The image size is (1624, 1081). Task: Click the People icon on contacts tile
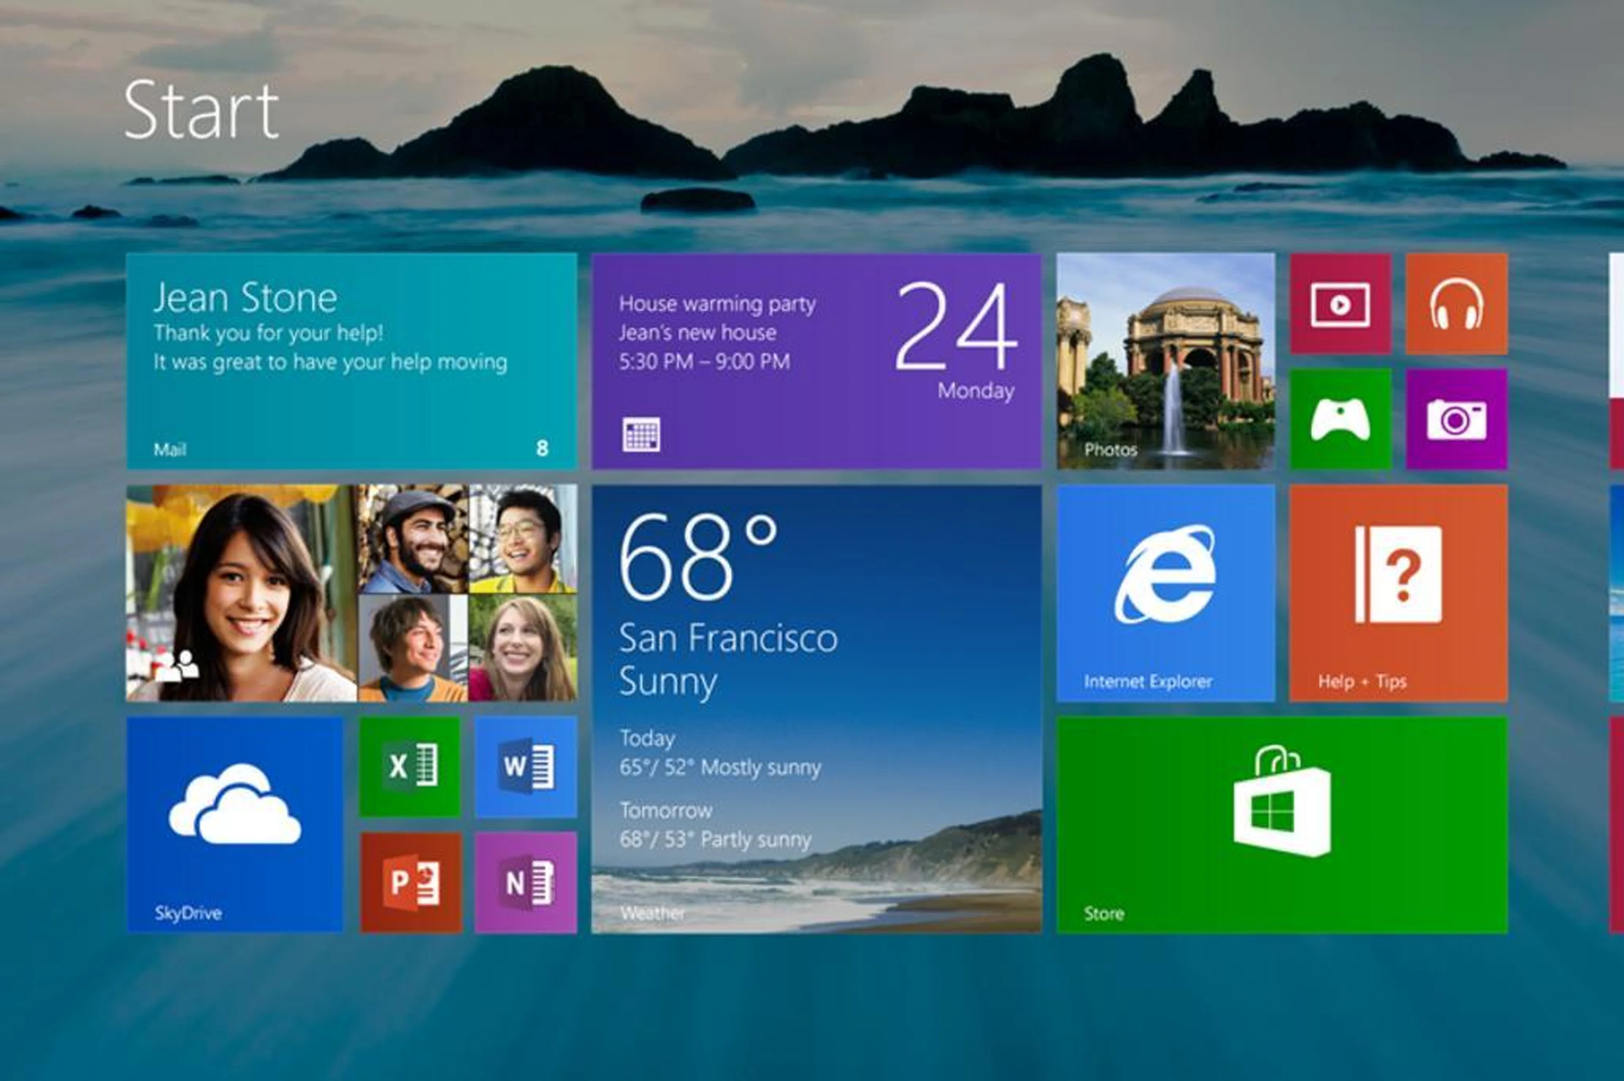click(x=177, y=667)
